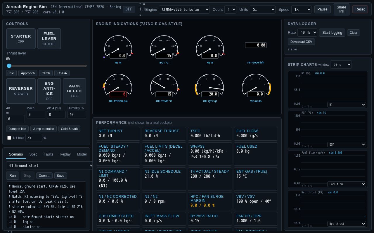
Task: Toggle the FUEL LEVER cutoff switch
Action: (x=49, y=39)
